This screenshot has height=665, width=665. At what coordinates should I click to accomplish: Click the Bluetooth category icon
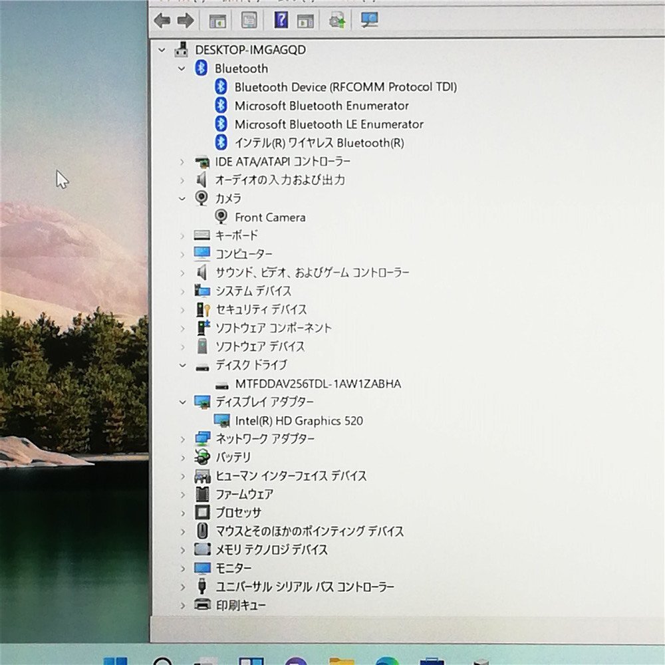(201, 68)
